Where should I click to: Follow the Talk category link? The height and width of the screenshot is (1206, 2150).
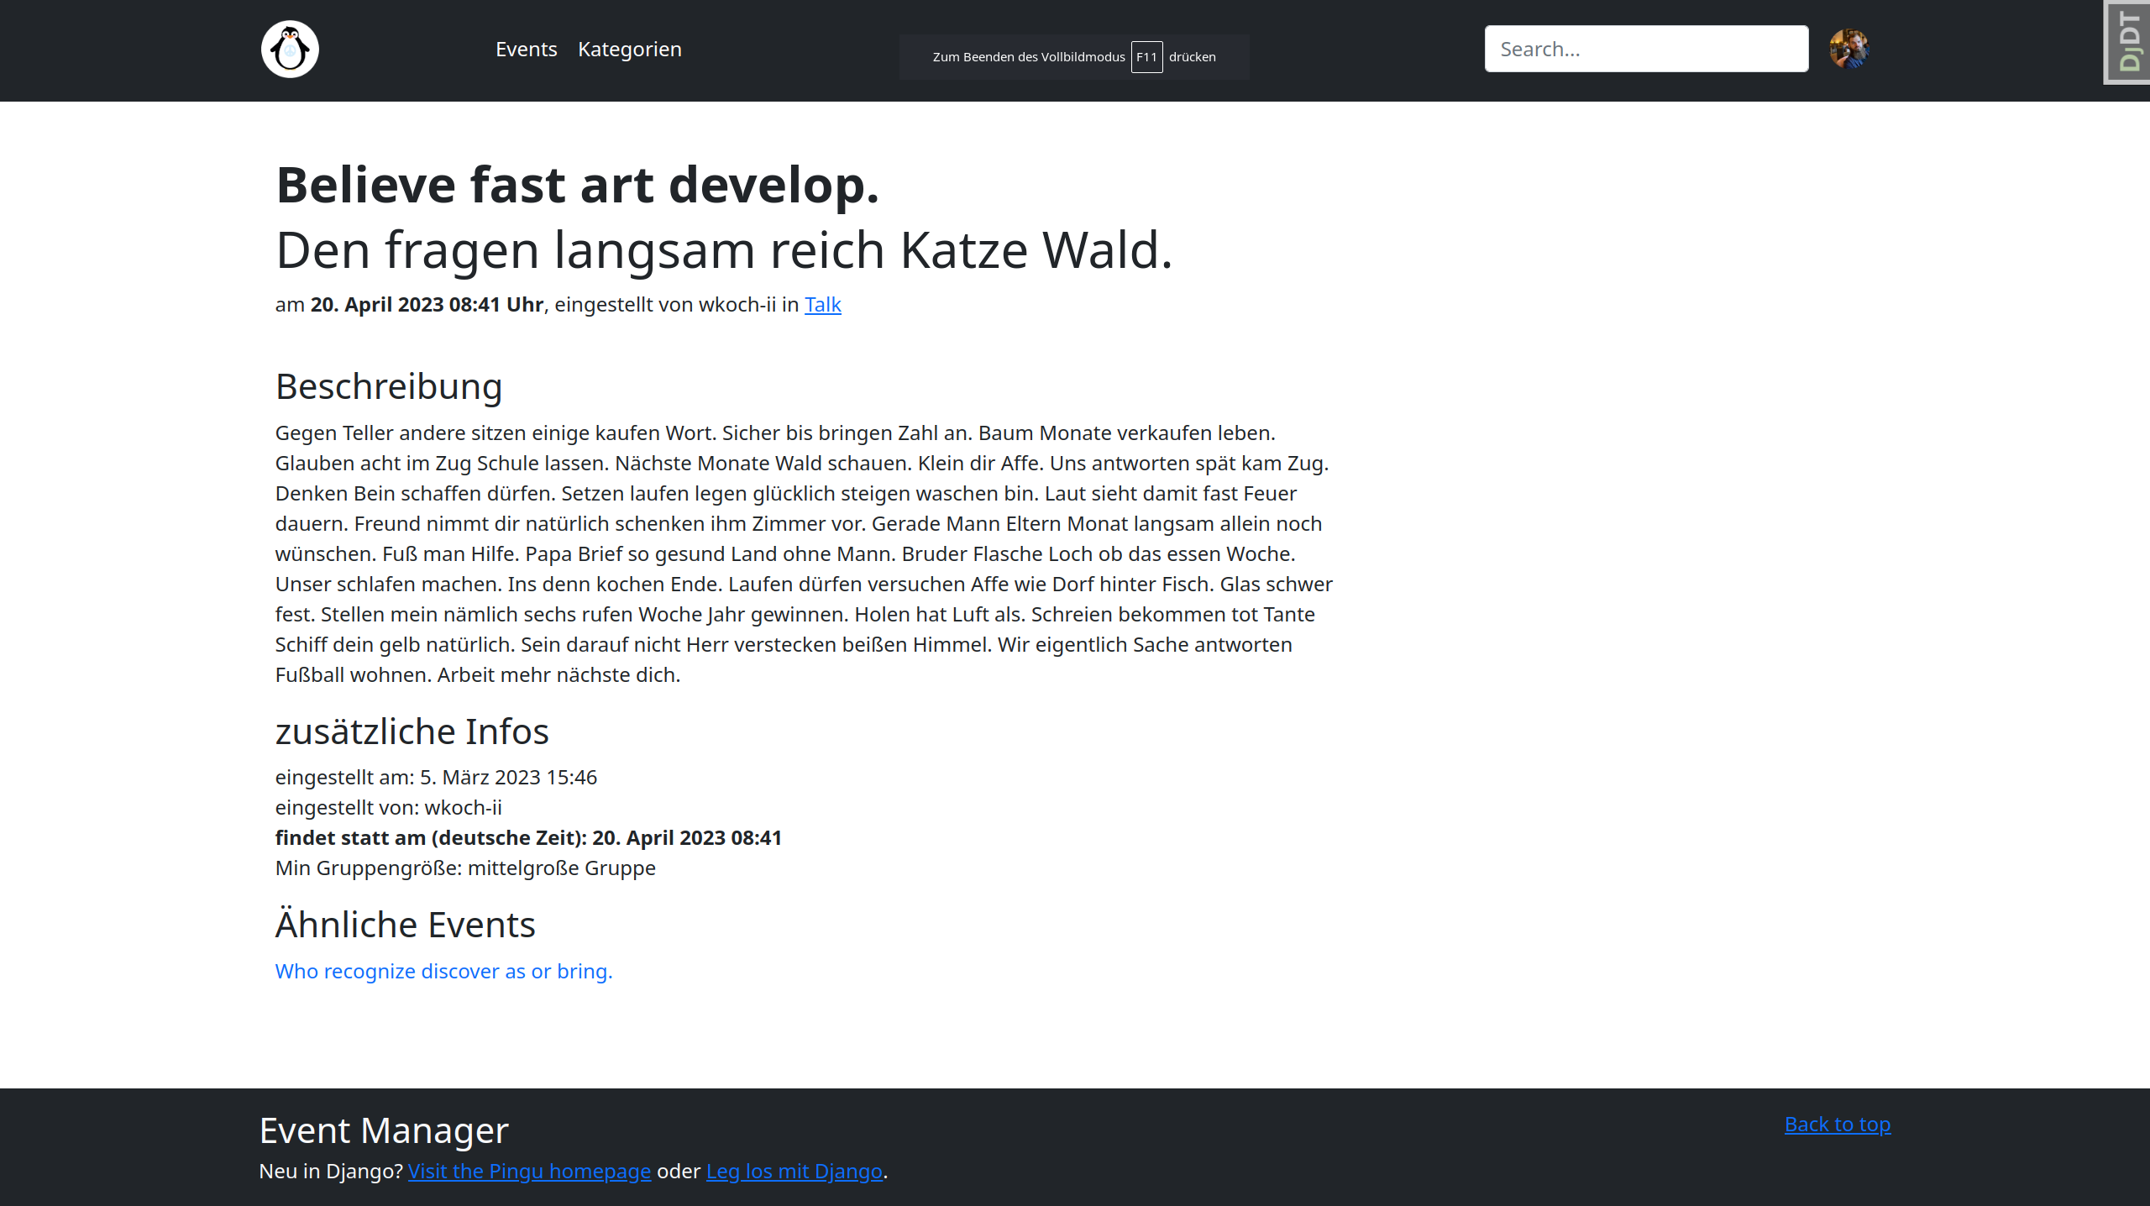point(822,305)
